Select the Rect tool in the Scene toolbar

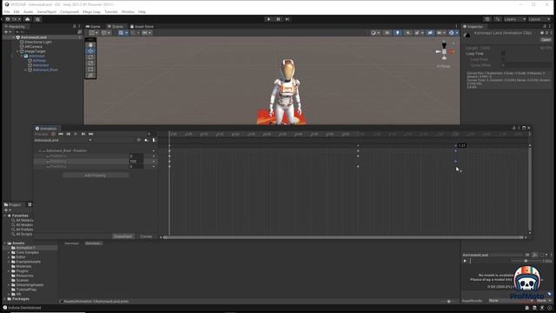[x=90, y=70]
